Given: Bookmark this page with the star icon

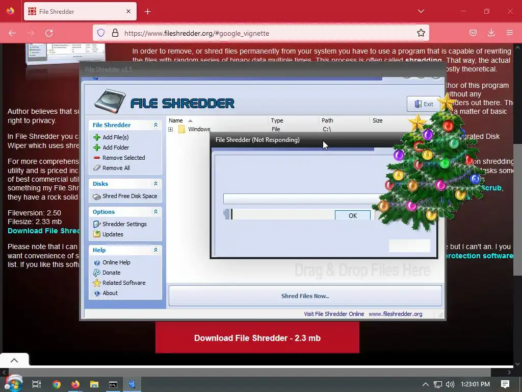Looking at the screenshot, I should coord(421,33).
